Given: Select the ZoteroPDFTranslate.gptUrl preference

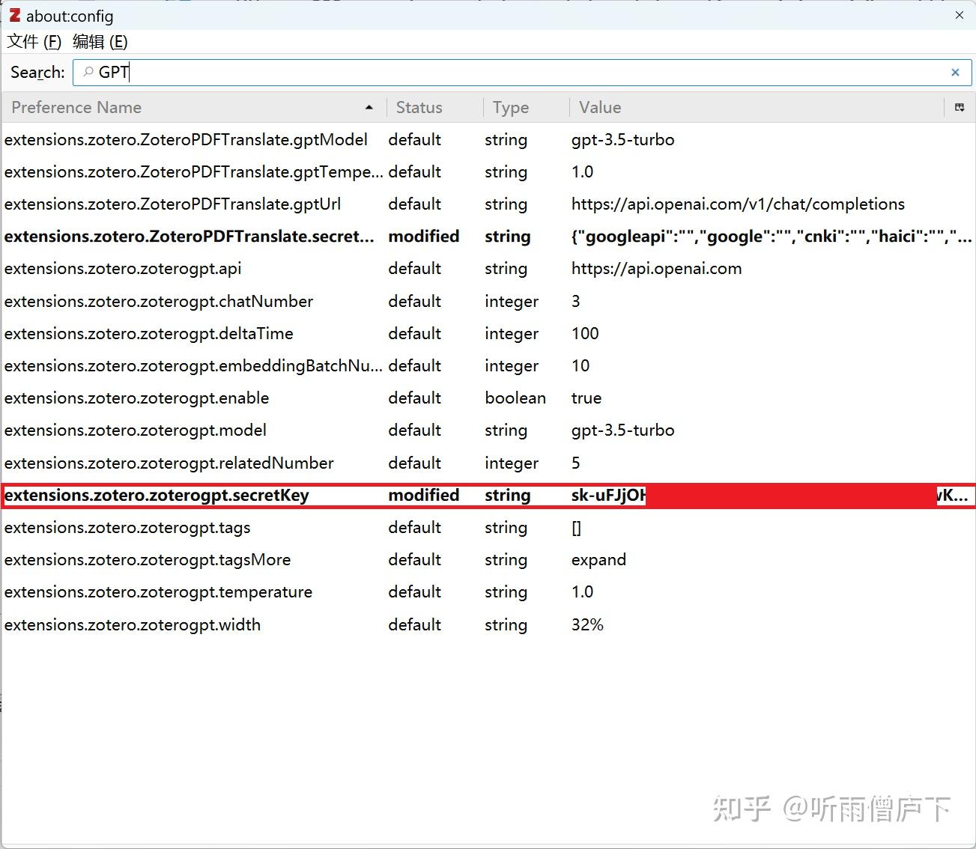Looking at the screenshot, I should [225, 204].
